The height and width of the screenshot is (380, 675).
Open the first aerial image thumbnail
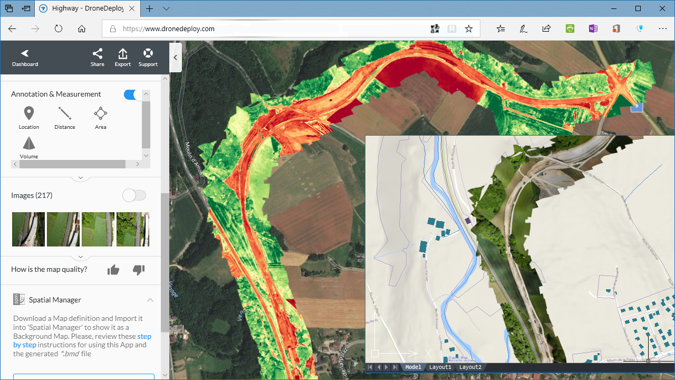pos(28,229)
